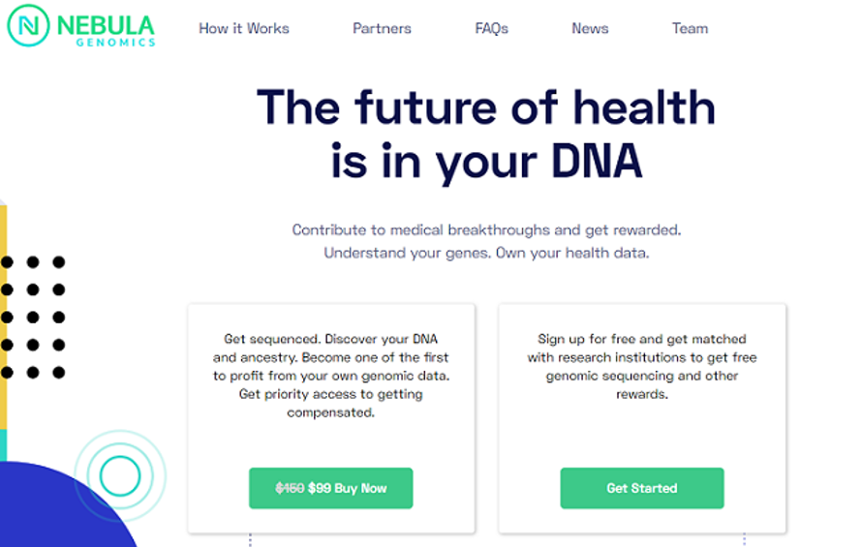Click the yellow vertical bar on the left edge

click(x=3, y=310)
